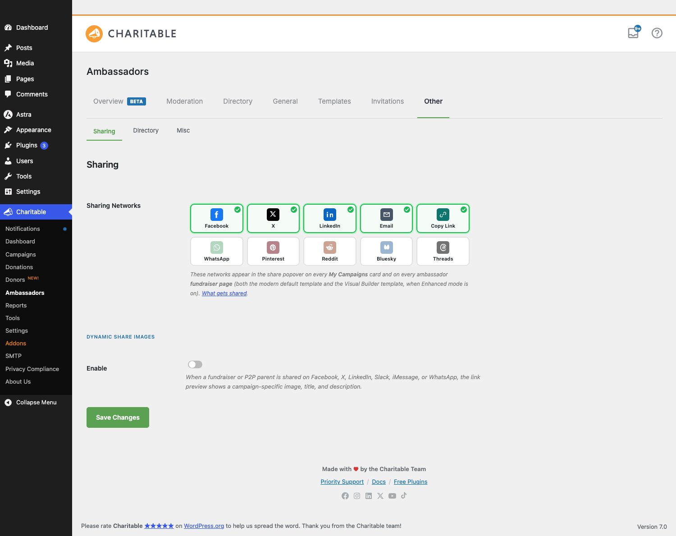676x536 pixels.
Task: Open the Directory sub-tab under Other
Action: coord(146,131)
